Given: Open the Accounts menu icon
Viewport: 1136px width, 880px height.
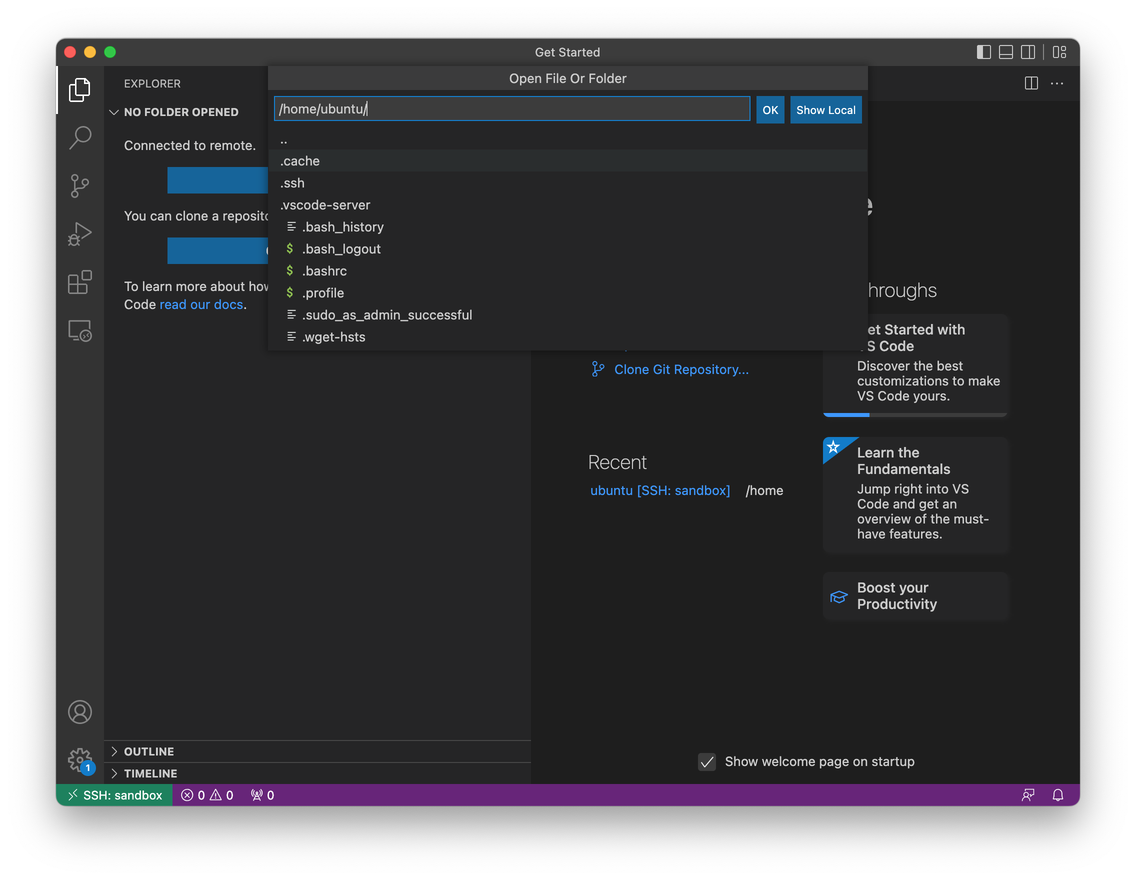Looking at the screenshot, I should (79, 712).
